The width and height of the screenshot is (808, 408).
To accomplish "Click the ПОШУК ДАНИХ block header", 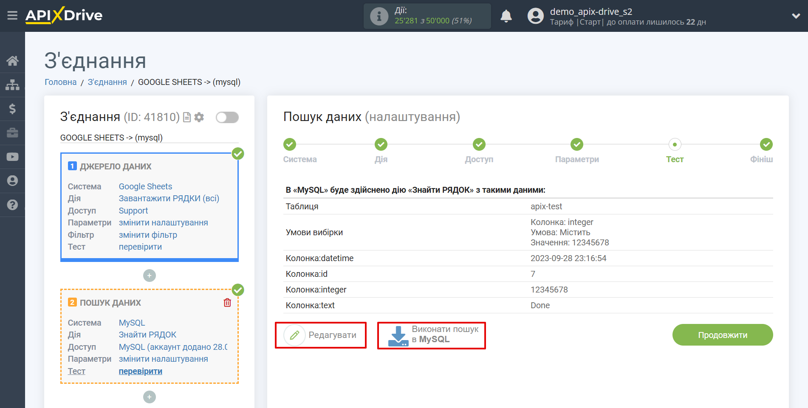I will click(110, 303).
